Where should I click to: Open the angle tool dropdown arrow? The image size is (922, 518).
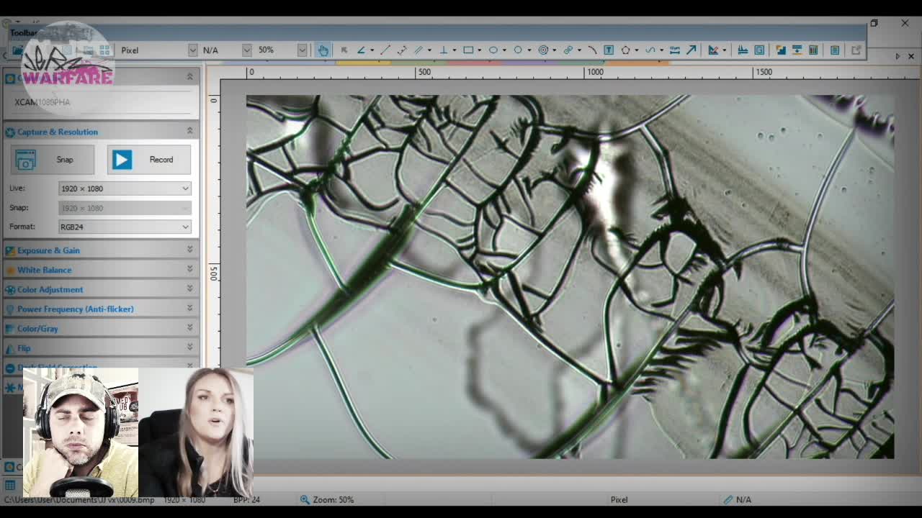[372, 50]
